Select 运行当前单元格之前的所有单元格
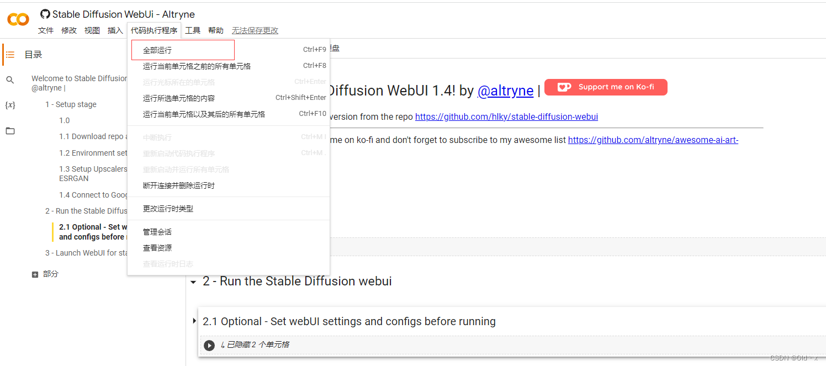Screen dimensions: 826x366 click(229, 66)
